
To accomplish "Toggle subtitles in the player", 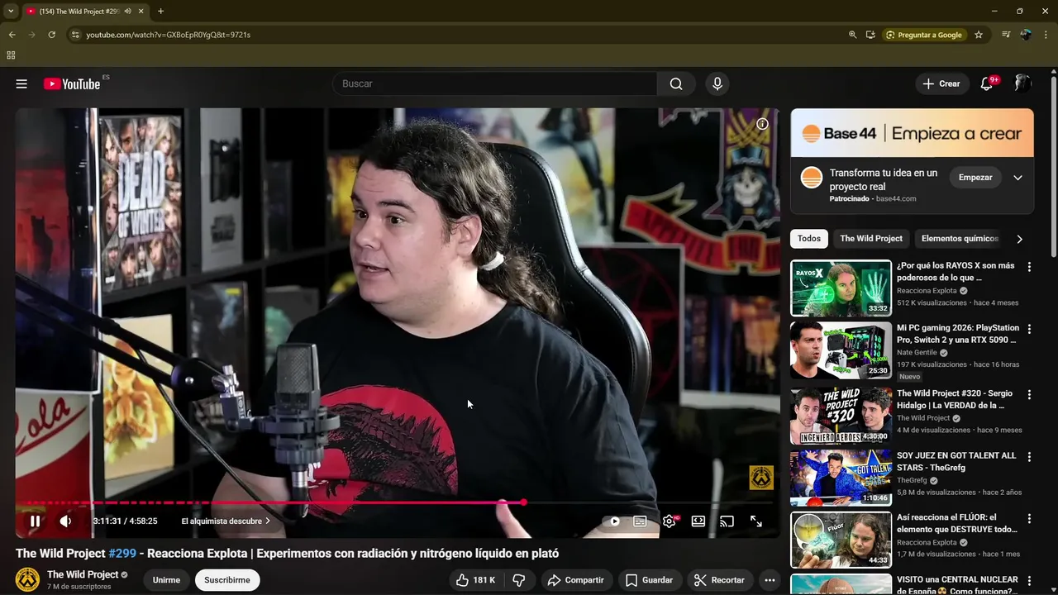I will (x=640, y=521).
